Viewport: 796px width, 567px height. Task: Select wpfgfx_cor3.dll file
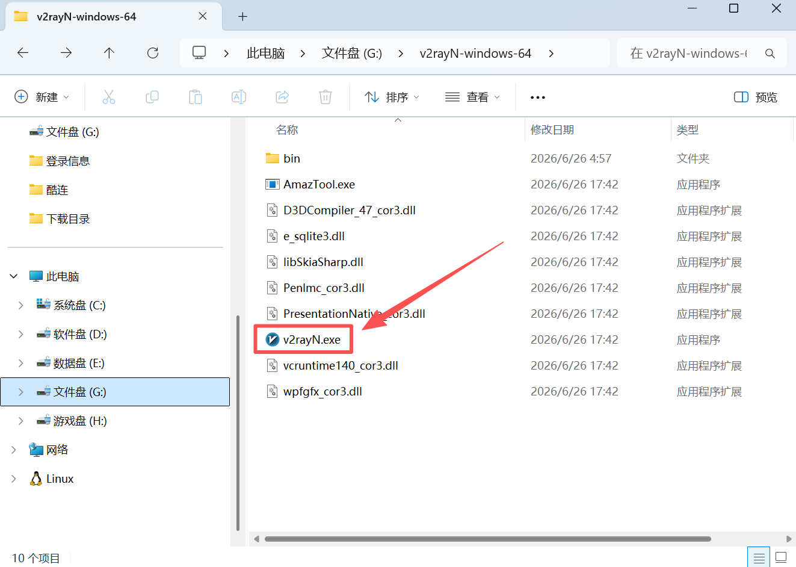(322, 391)
